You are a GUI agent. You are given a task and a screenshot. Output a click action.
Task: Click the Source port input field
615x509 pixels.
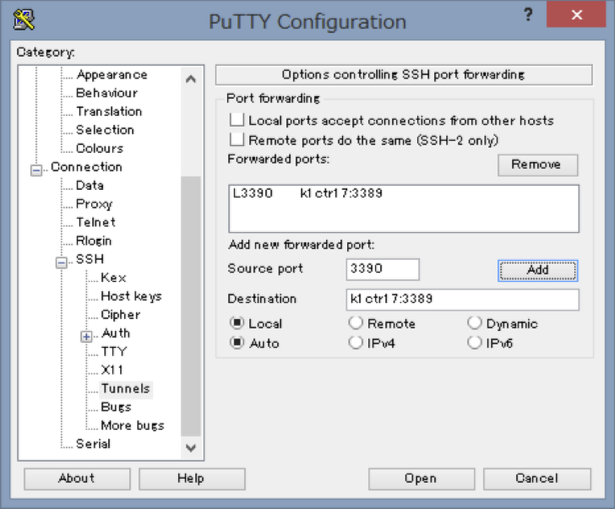[383, 269]
